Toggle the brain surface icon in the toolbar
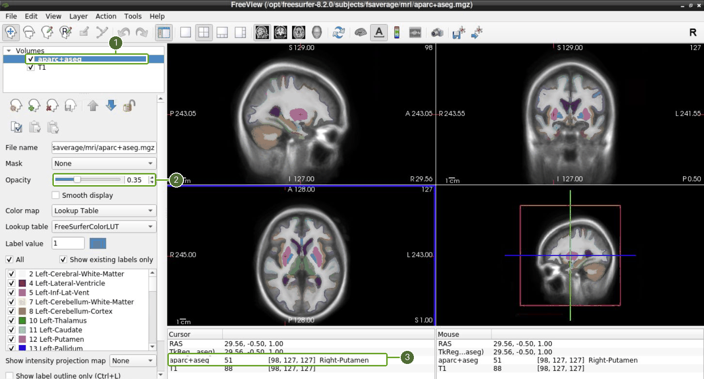The height and width of the screenshot is (379, 704). [360, 32]
